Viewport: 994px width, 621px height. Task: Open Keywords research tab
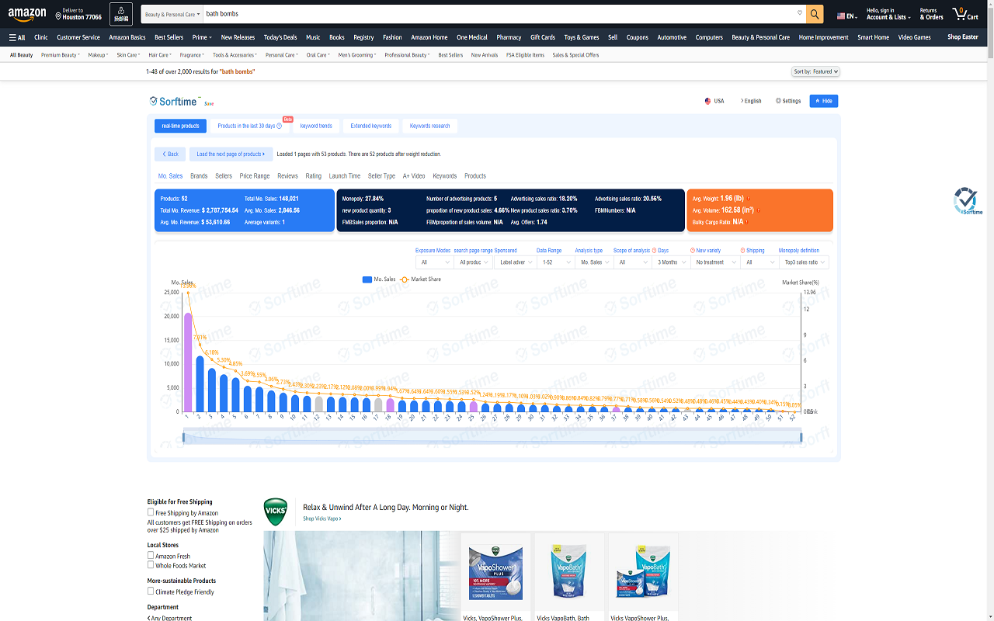(x=429, y=126)
